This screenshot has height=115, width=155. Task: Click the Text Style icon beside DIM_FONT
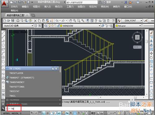[119, 21]
